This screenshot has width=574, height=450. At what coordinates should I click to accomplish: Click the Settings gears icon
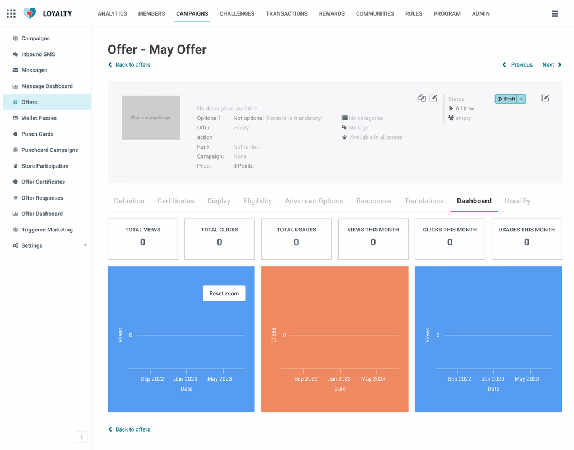pyautogui.click(x=15, y=245)
